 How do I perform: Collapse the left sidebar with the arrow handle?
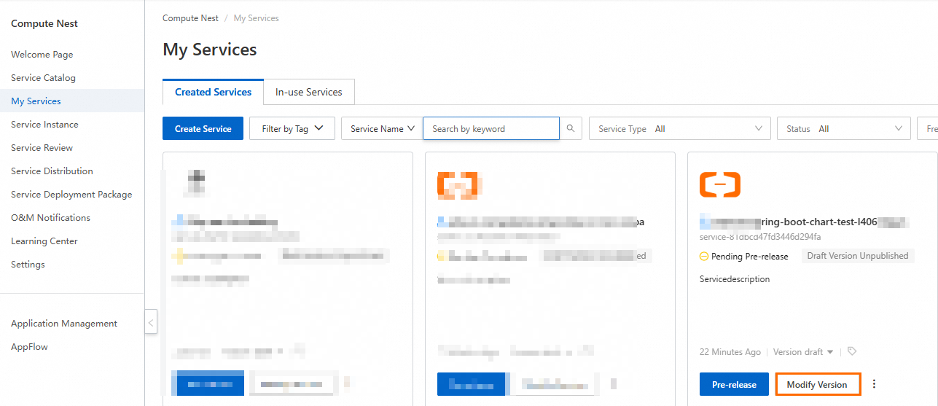point(151,321)
